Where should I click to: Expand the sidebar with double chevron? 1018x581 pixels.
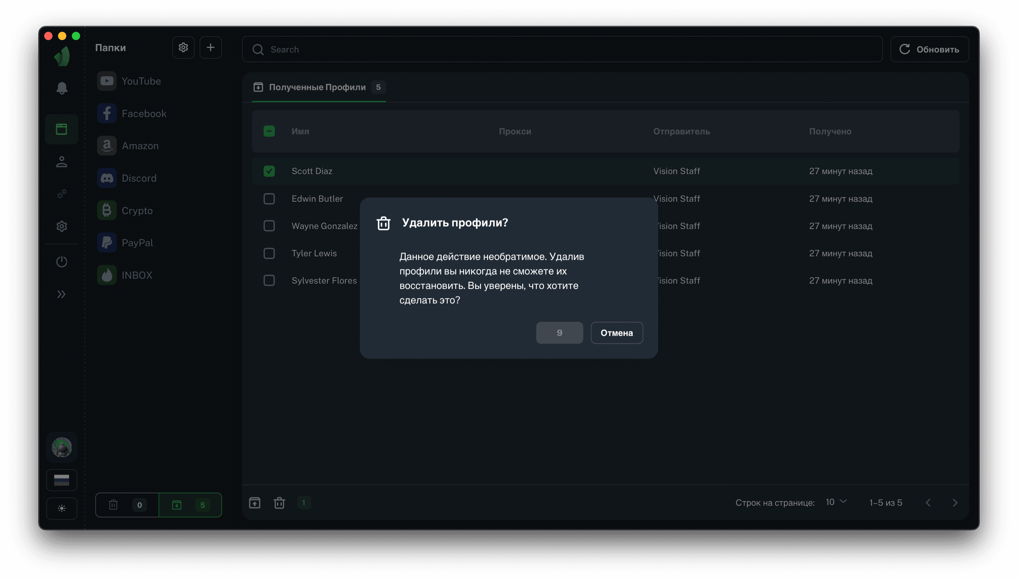click(x=61, y=295)
